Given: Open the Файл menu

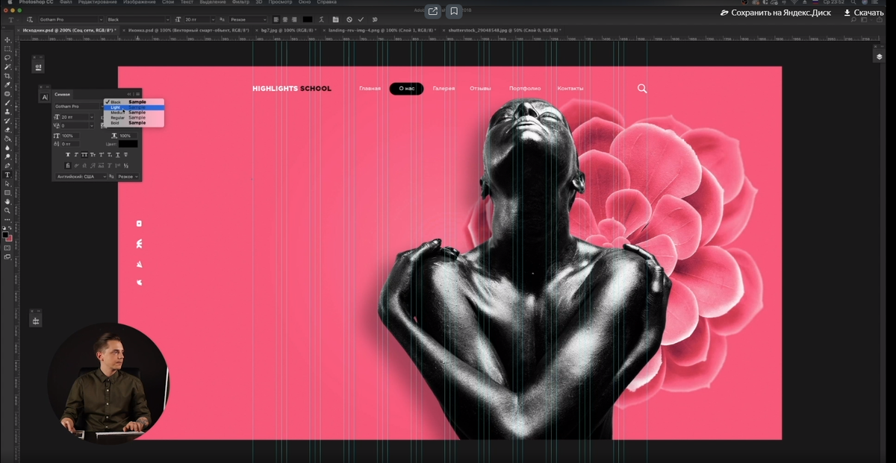Looking at the screenshot, I should tap(66, 2).
